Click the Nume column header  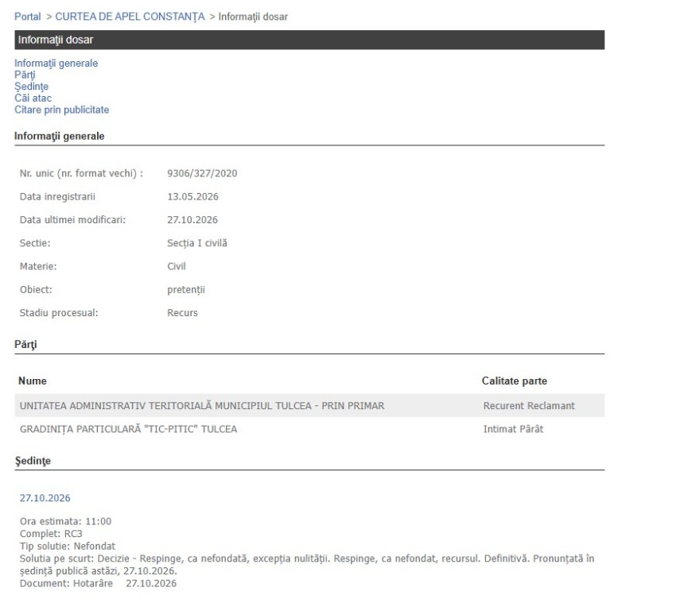coord(33,381)
